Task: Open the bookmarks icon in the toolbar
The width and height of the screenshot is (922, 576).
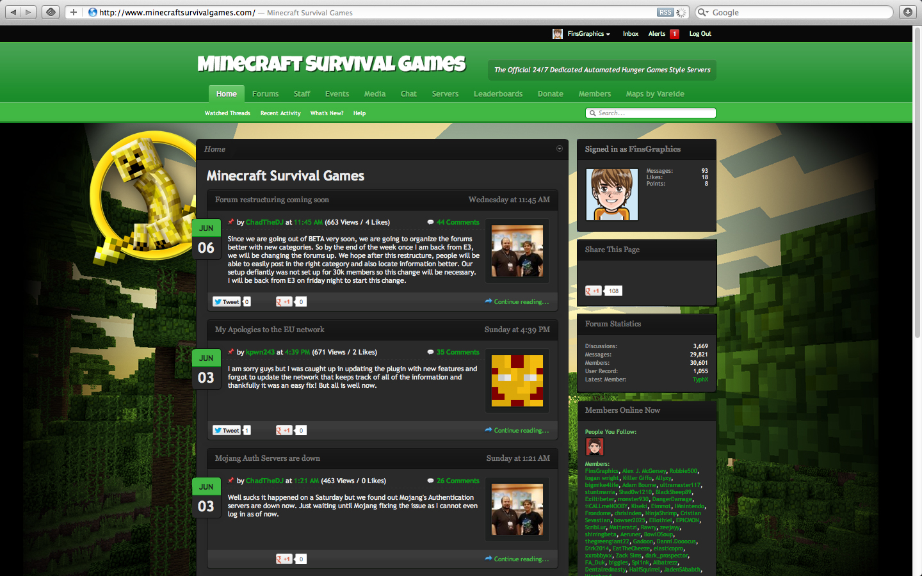Action: 51,12
